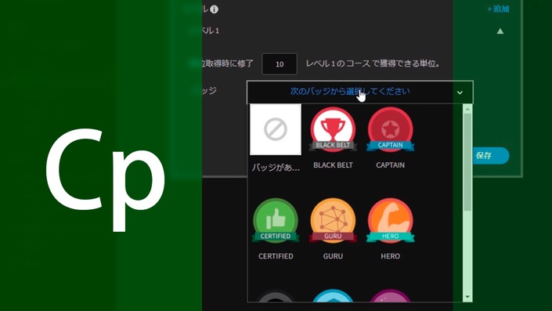The width and height of the screenshot is (552, 311).
Task: Click the バッジがあ... label
Action: 276,168
